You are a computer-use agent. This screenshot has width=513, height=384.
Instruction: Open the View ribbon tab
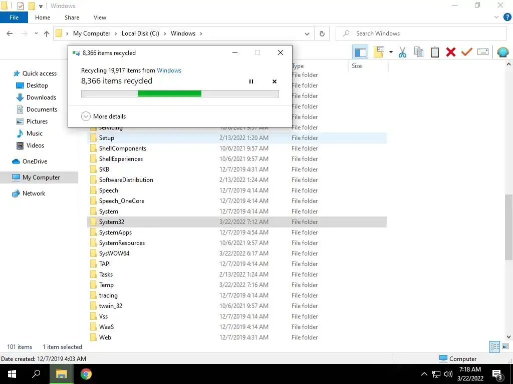[100, 17]
